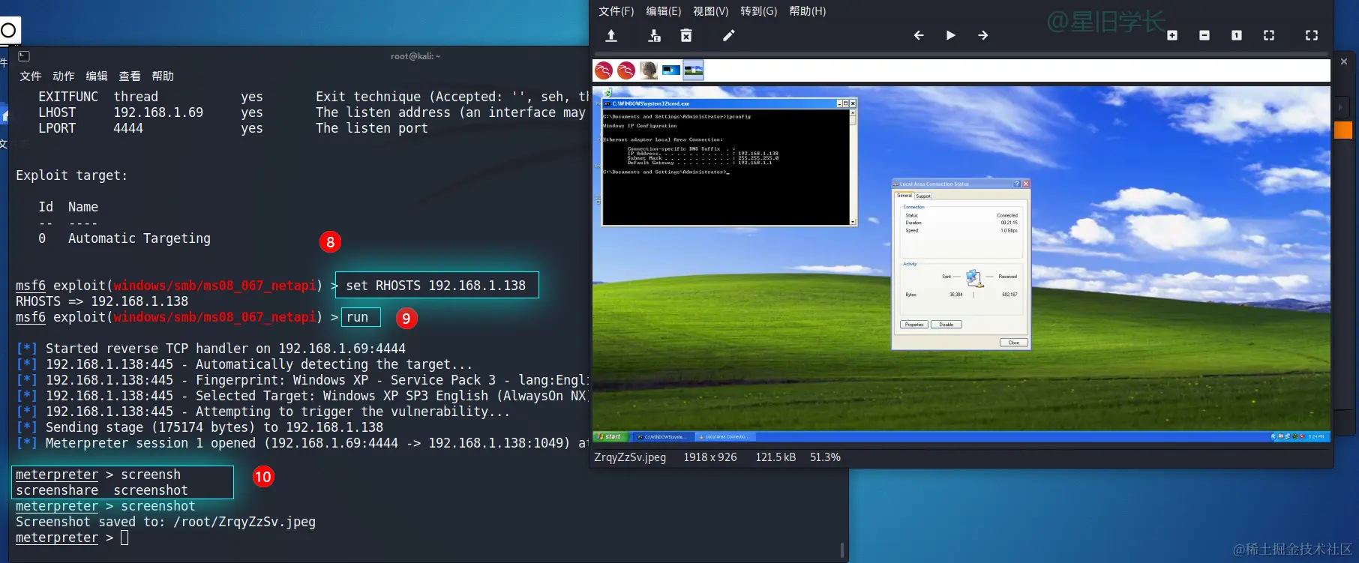Click the zoom 100% icon
The width and height of the screenshot is (1359, 563).
(x=1237, y=35)
